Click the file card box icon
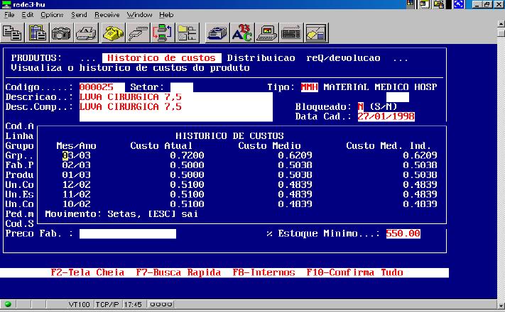 217,33
